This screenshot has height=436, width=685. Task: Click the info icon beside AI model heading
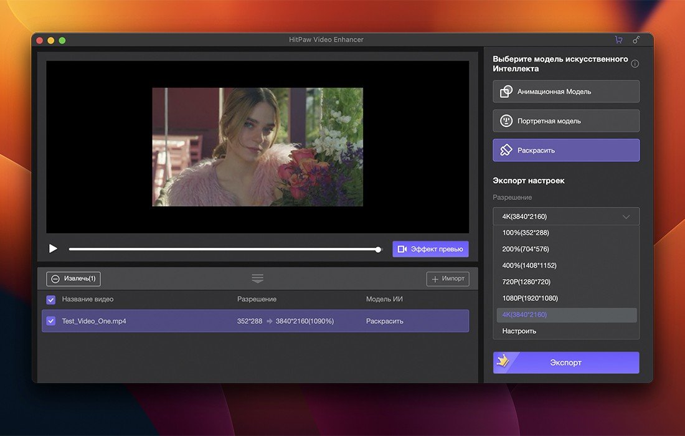tap(635, 64)
